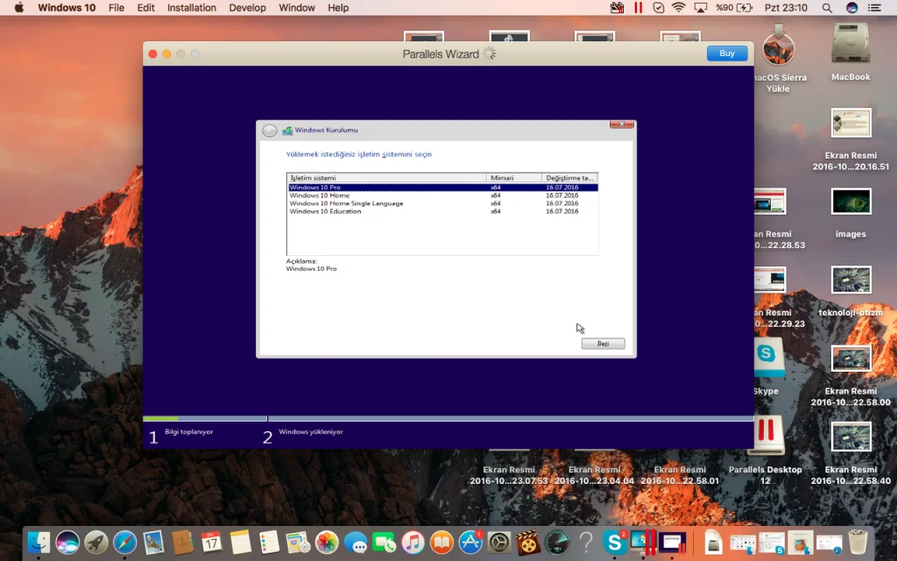Click the back arrow in Windows Kurulumu
The image size is (897, 561).
coord(270,131)
